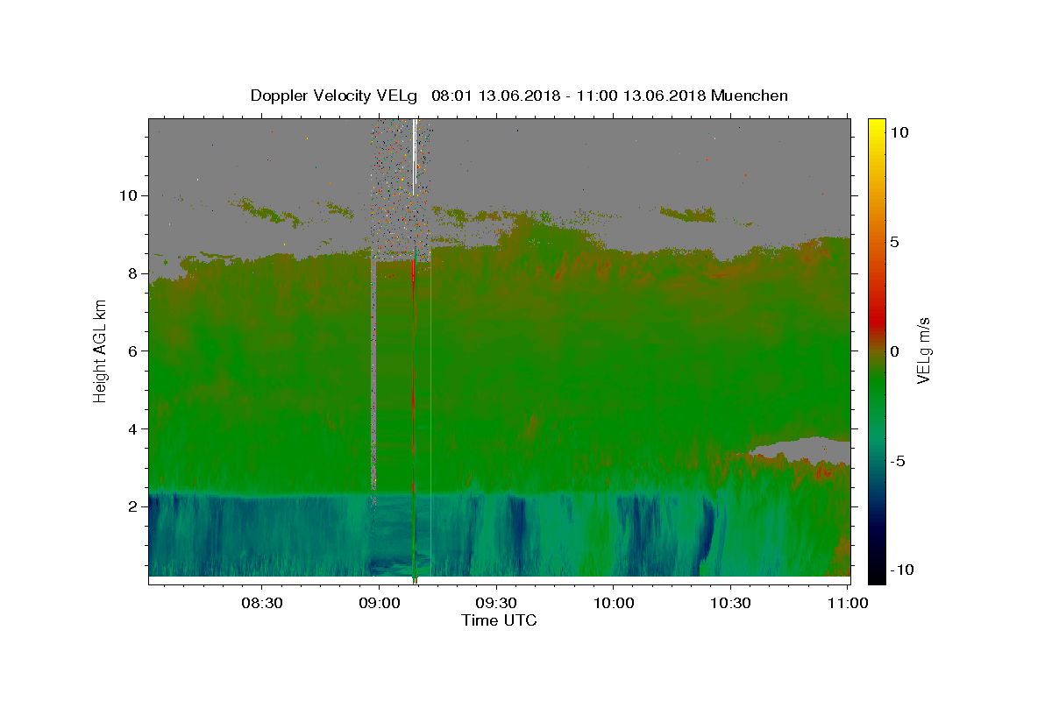The image size is (1052, 701).
Task: Click the 'Height AGL km' axis title
Action: tap(101, 350)
